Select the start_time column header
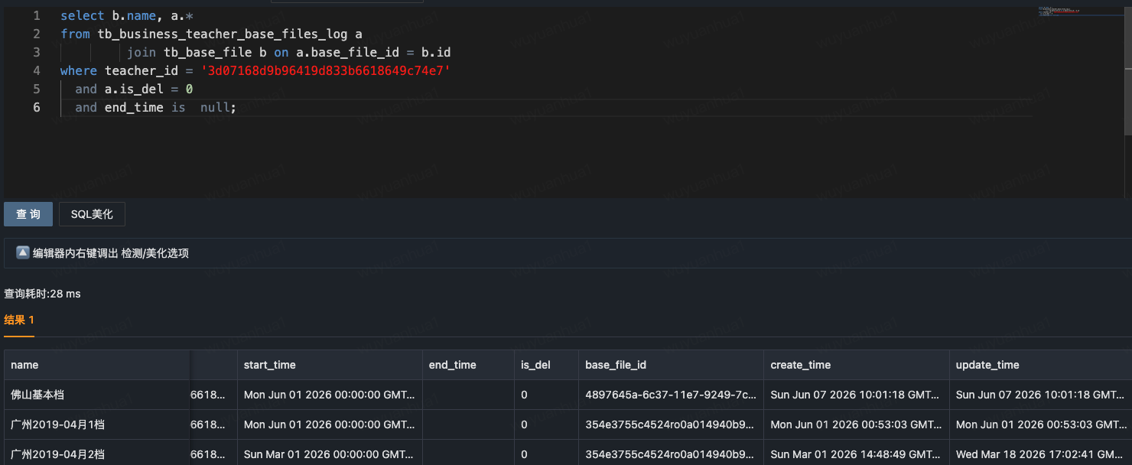This screenshot has width=1132, height=465. (x=330, y=365)
